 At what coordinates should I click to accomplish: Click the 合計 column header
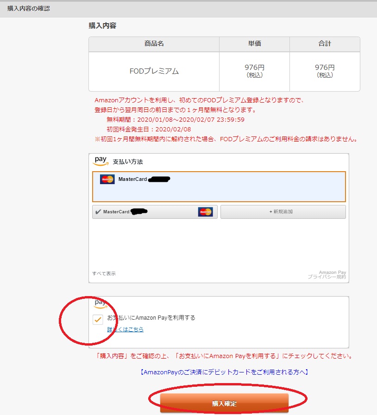(325, 44)
